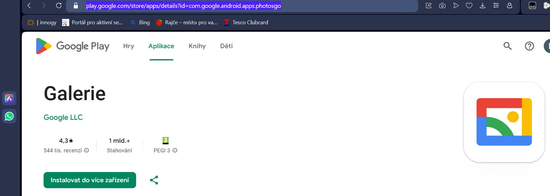Image resolution: width=550 pixels, height=196 pixels.
Task: Open the browser profile account icon
Action: [510, 6]
